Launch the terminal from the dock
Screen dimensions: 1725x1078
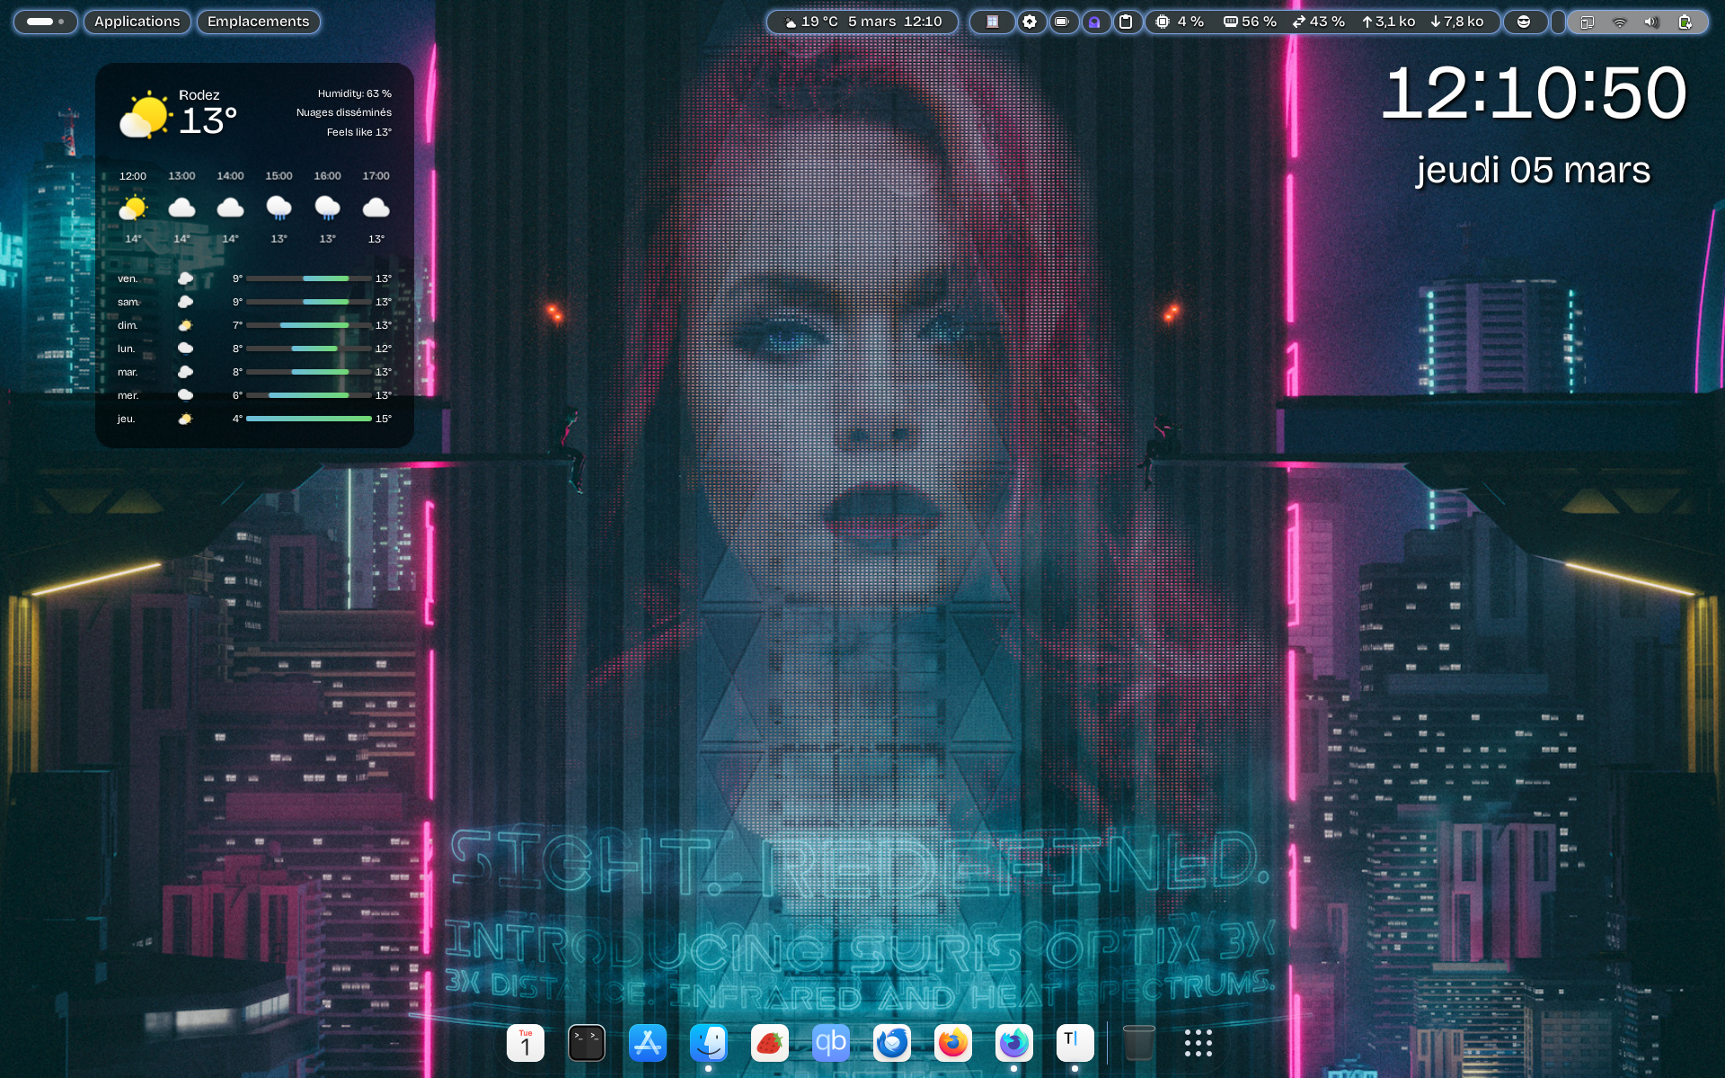(587, 1043)
